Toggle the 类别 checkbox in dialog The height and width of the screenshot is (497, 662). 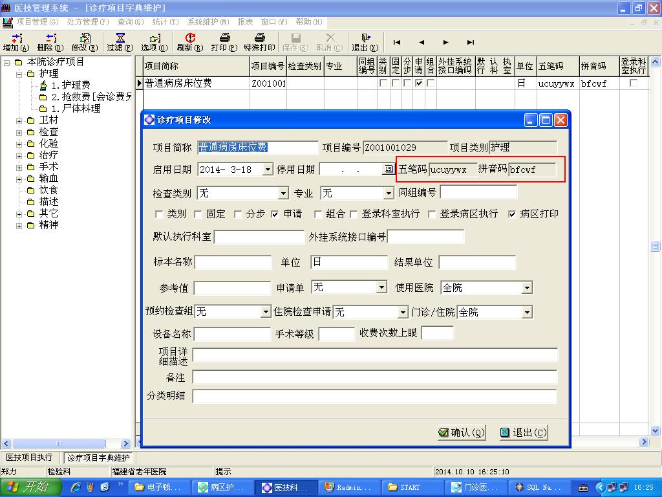159,214
